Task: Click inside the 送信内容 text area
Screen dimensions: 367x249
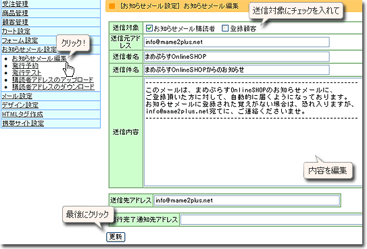Action: click(253, 132)
